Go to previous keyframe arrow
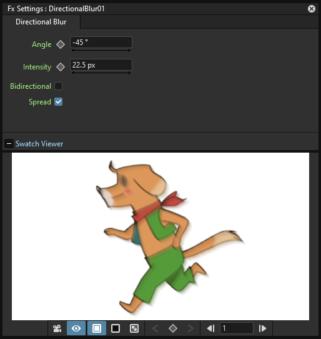 (x=156, y=328)
